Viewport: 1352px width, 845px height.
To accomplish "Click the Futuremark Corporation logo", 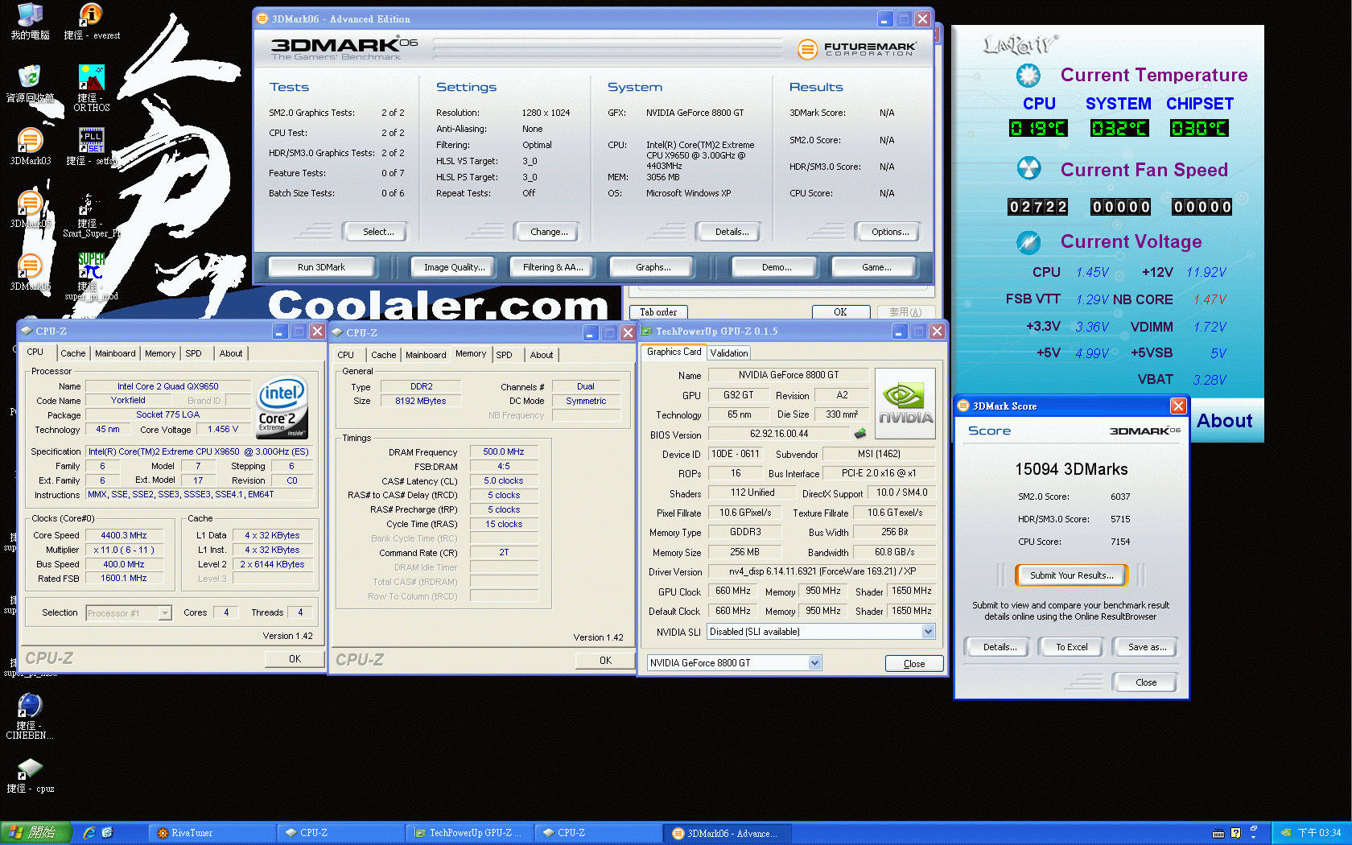I will (x=857, y=49).
